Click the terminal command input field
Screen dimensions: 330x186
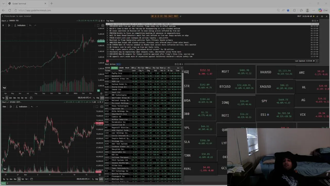tap(18, 16)
